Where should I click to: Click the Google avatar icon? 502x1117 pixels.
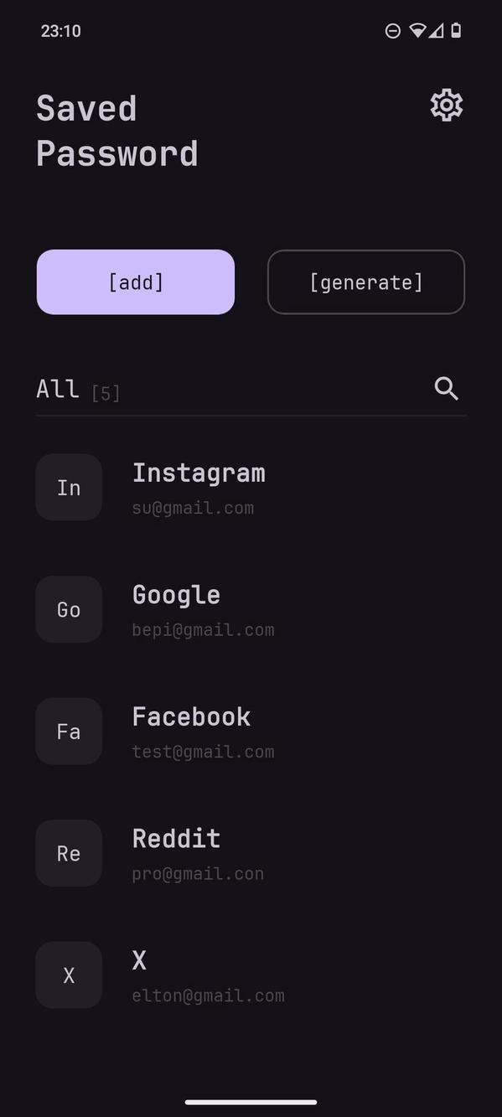click(68, 609)
